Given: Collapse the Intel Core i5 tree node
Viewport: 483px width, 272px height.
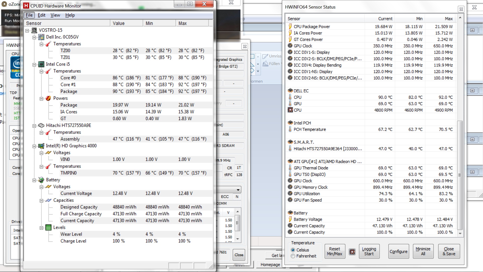Looking at the screenshot, I should click(34, 65).
